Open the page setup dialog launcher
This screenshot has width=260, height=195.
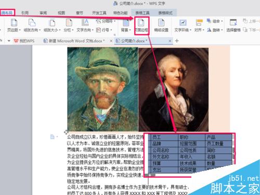tap(114, 35)
